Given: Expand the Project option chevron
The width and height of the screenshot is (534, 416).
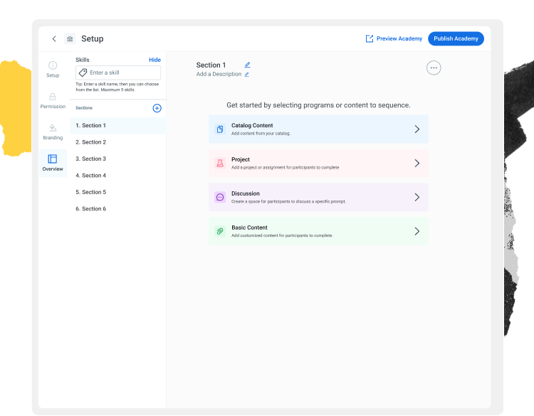Looking at the screenshot, I should click(x=417, y=164).
